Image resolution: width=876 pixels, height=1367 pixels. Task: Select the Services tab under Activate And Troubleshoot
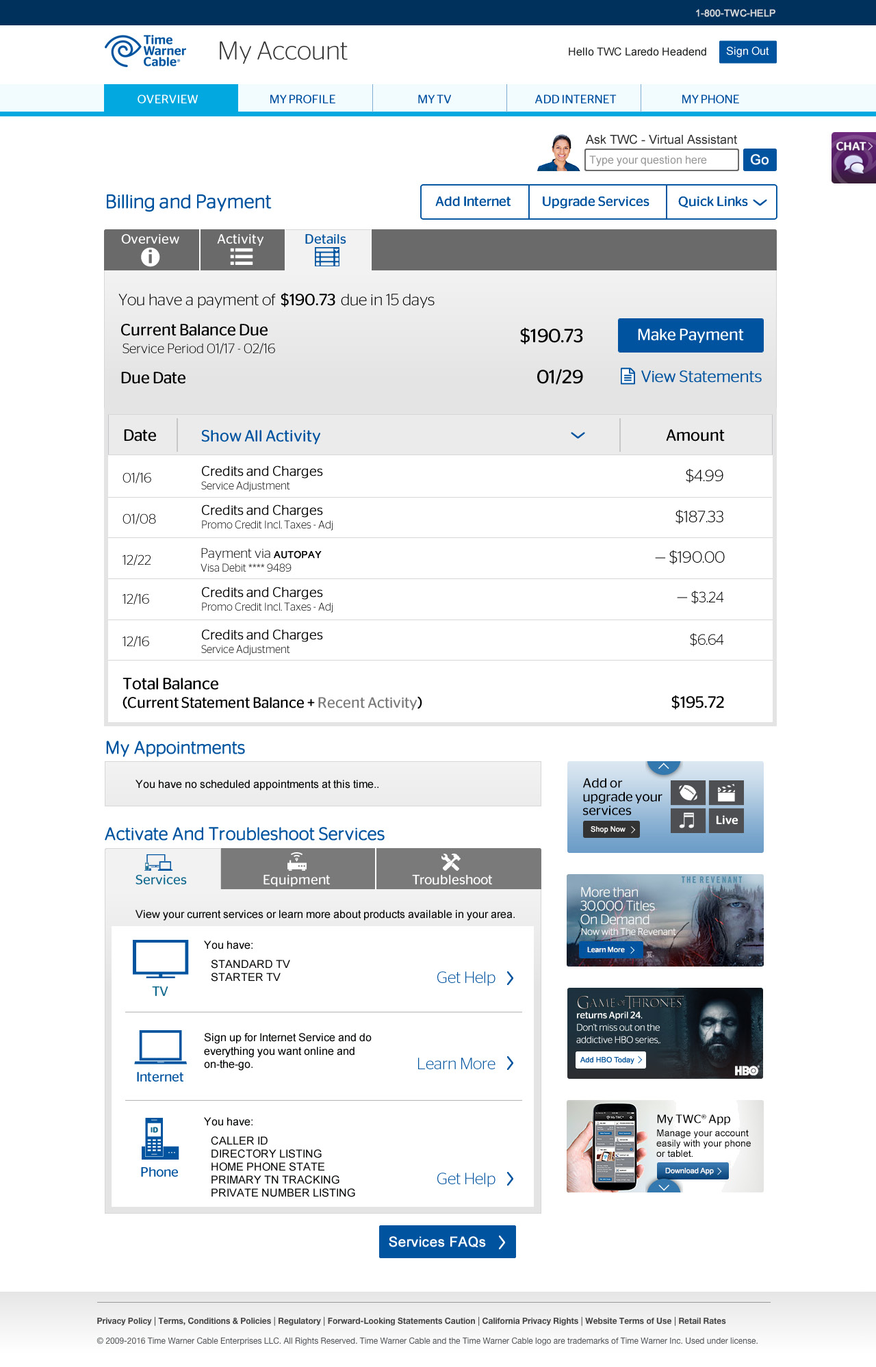[163, 869]
